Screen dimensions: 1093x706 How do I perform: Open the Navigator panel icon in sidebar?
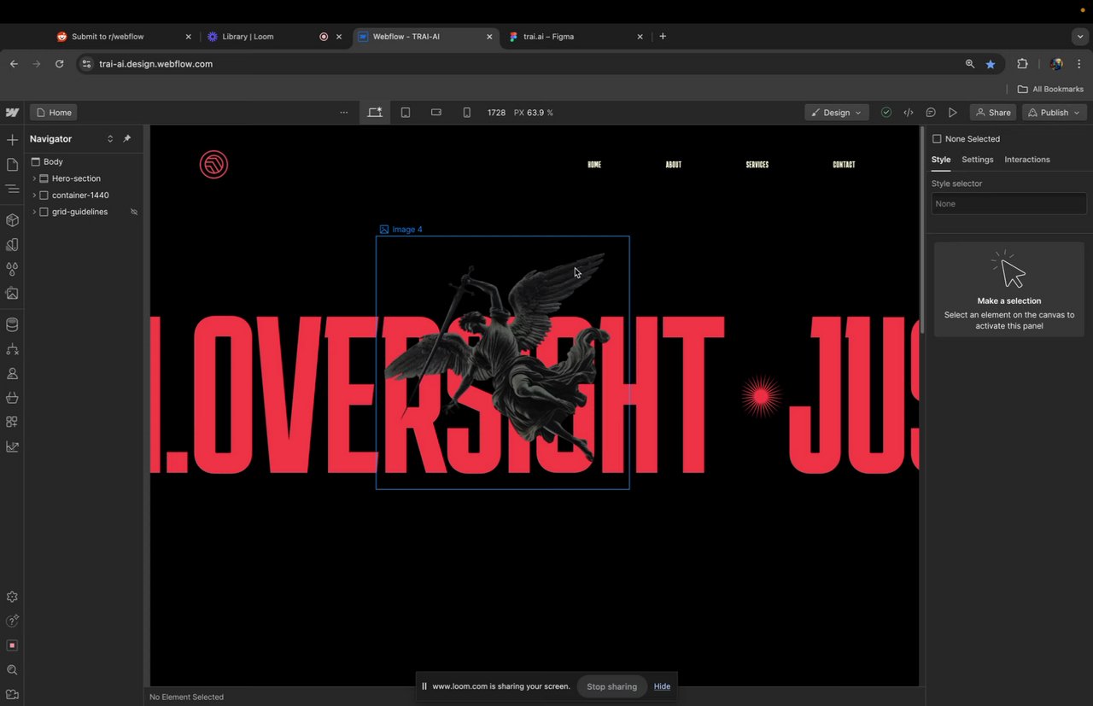coord(12,189)
